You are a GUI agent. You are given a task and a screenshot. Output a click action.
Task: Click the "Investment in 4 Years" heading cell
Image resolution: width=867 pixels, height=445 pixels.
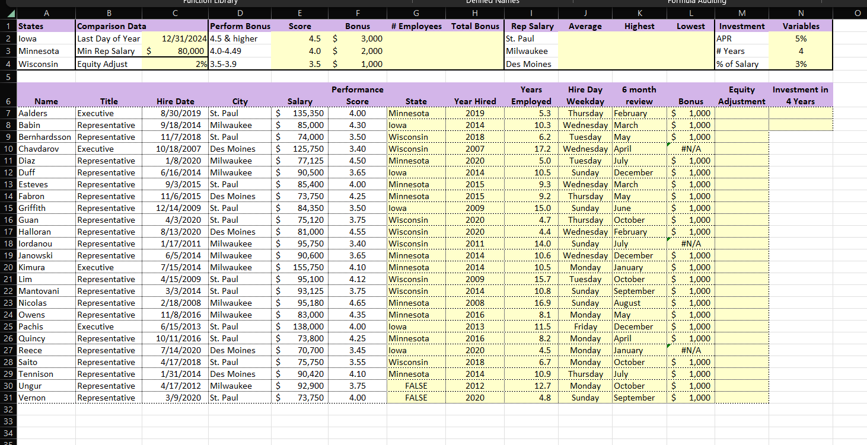[801, 95]
